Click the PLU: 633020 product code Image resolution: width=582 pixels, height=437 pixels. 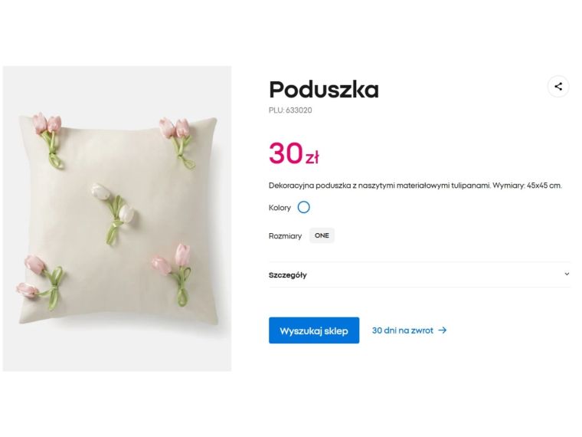[x=290, y=110]
